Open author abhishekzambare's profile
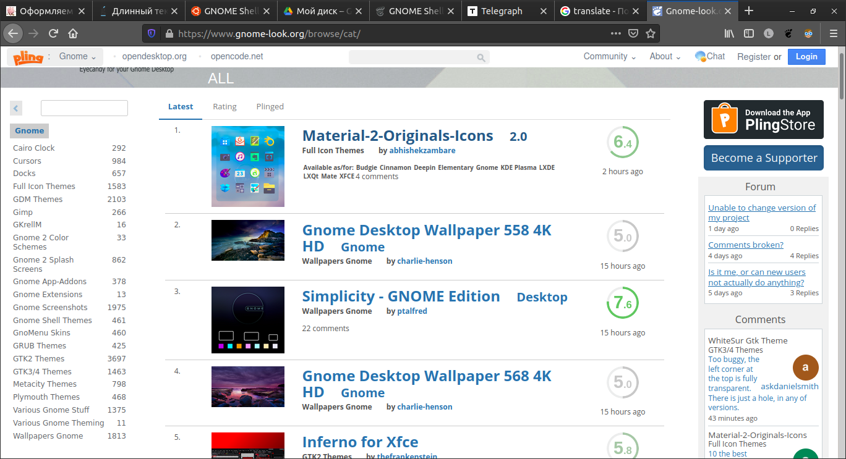Screen dimensions: 846x459 [x=422, y=150]
